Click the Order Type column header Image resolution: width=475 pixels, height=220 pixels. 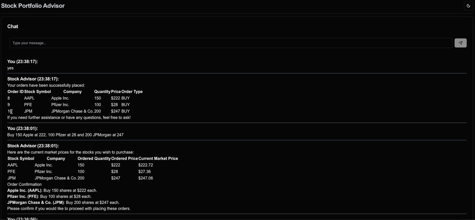point(132,92)
